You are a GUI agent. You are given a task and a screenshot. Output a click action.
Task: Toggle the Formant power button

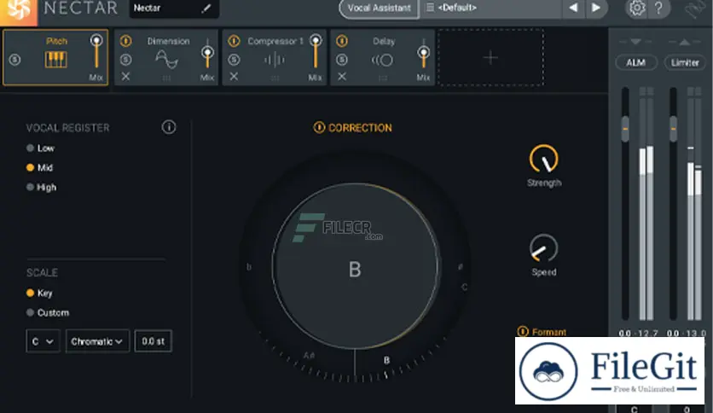(523, 332)
